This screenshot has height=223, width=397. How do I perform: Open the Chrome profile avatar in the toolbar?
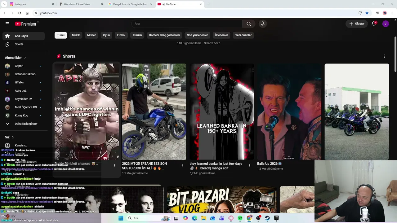click(385, 13)
